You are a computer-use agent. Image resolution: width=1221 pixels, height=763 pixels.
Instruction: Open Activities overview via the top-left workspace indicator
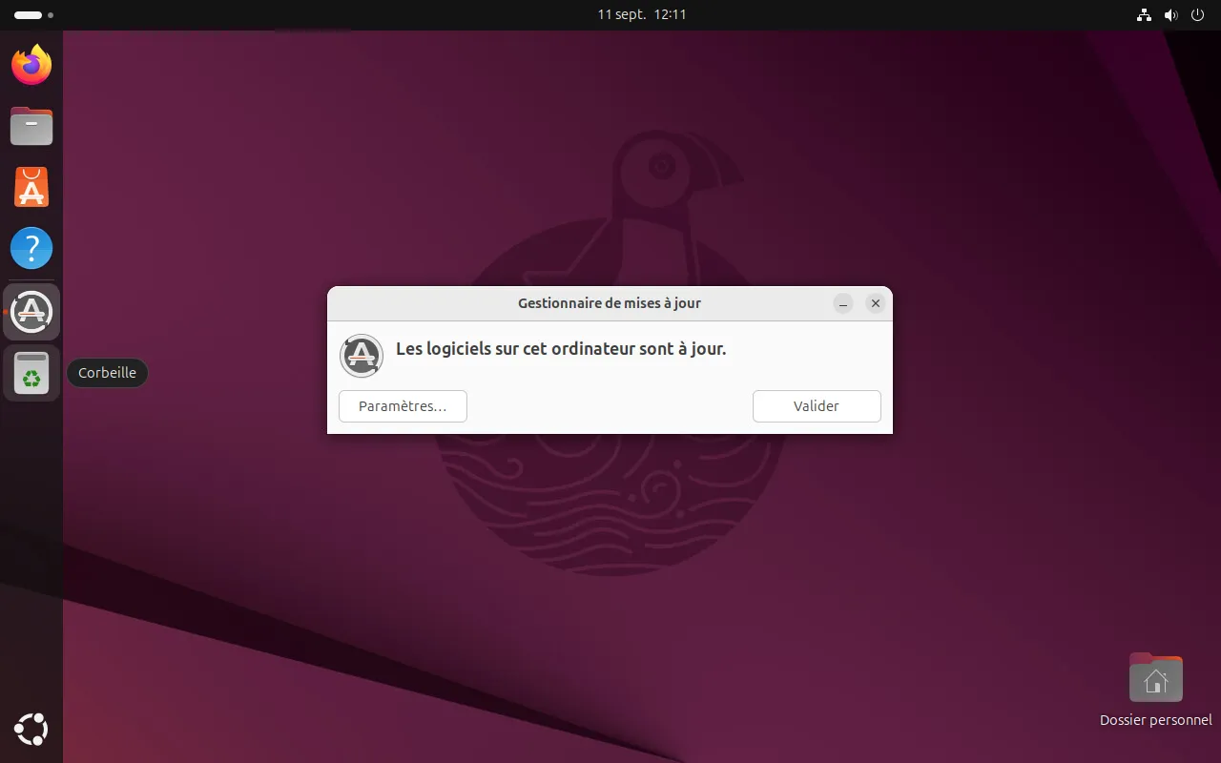[34, 15]
